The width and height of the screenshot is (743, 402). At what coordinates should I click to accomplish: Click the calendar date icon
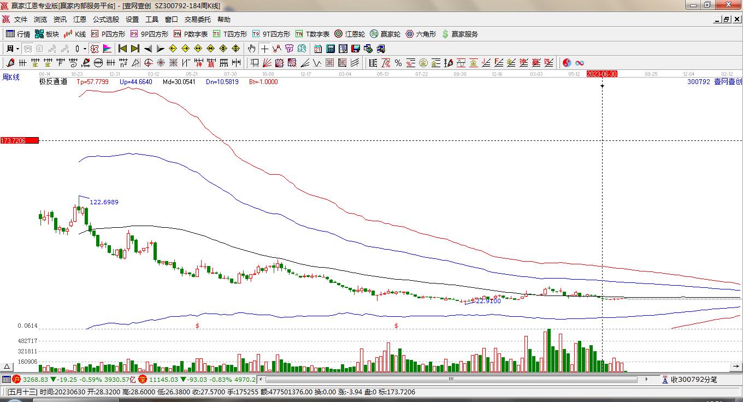[317, 49]
